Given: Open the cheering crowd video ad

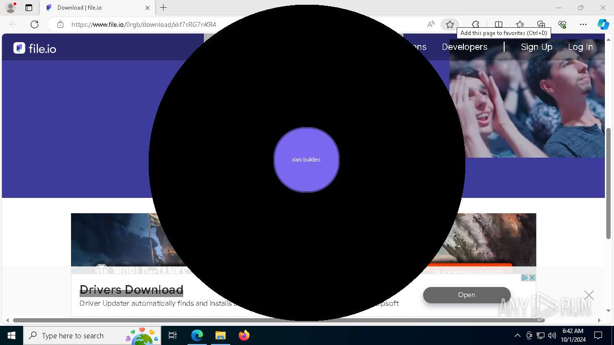Looking at the screenshot, I should 527,98.
